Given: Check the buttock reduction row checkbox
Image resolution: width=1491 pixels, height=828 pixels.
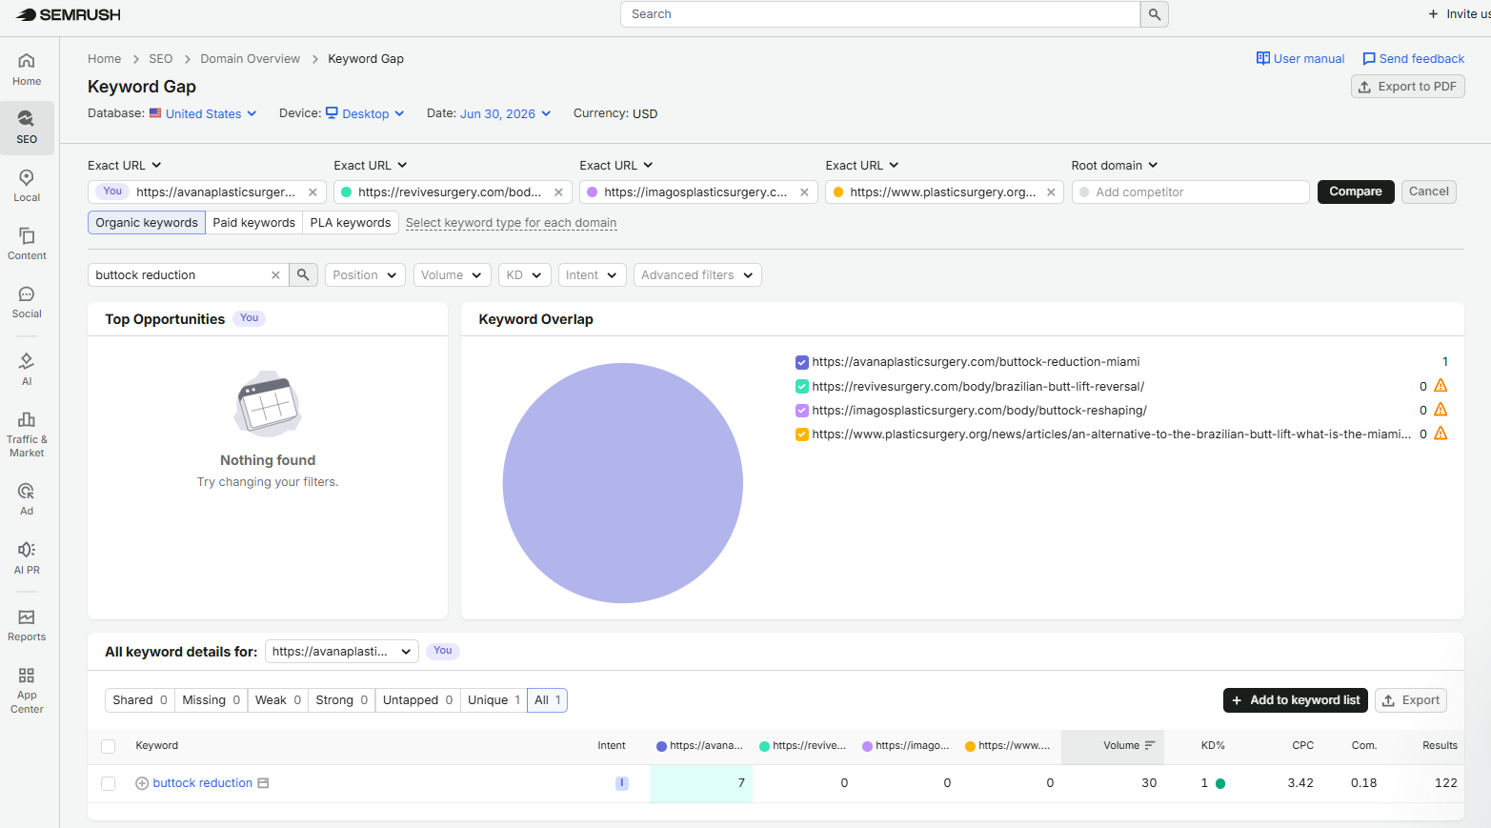Looking at the screenshot, I should (x=109, y=783).
